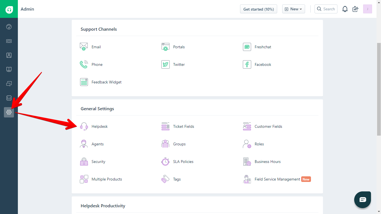Image resolution: width=381 pixels, height=214 pixels.
Task: Open the Feedback Widget link
Action: coord(107,82)
